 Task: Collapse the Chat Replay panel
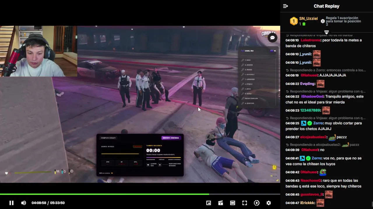tap(286, 6)
